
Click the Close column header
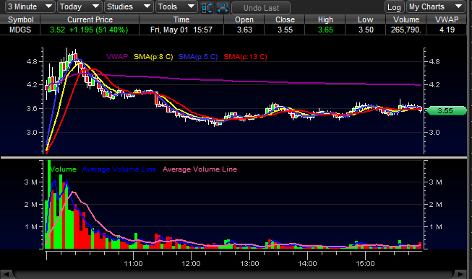(285, 19)
